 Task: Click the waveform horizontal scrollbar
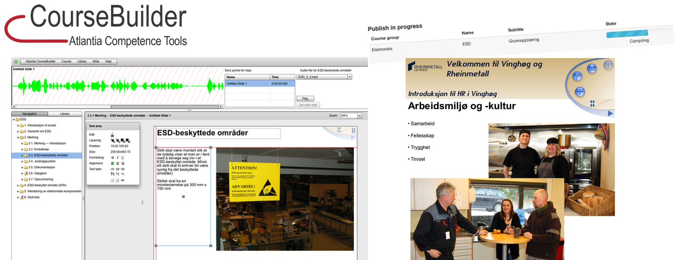tap(117, 107)
